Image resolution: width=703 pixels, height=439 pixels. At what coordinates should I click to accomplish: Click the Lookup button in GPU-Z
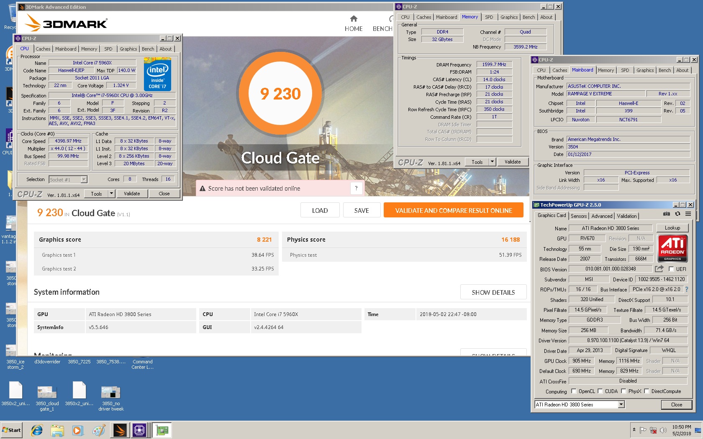pyautogui.click(x=672, y=228)
